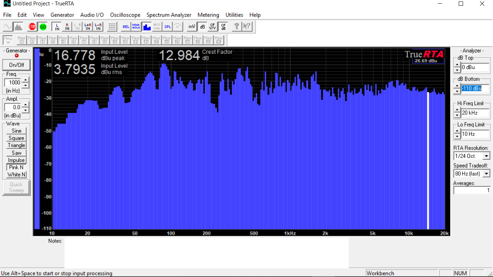Screen dimensions: 493x277
Task: Open the Audio I/O menu
Action: click(x=92, y=15)
